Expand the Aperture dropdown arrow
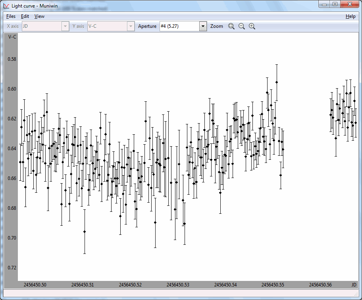The width and height of the screenshot is (362, 300). pos(203,26)
